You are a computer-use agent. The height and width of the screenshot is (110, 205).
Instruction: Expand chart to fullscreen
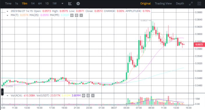tap(191, 3)
